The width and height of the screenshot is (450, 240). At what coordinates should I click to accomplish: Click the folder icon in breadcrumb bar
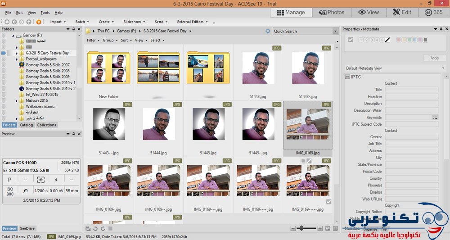(x=88, y=31)
